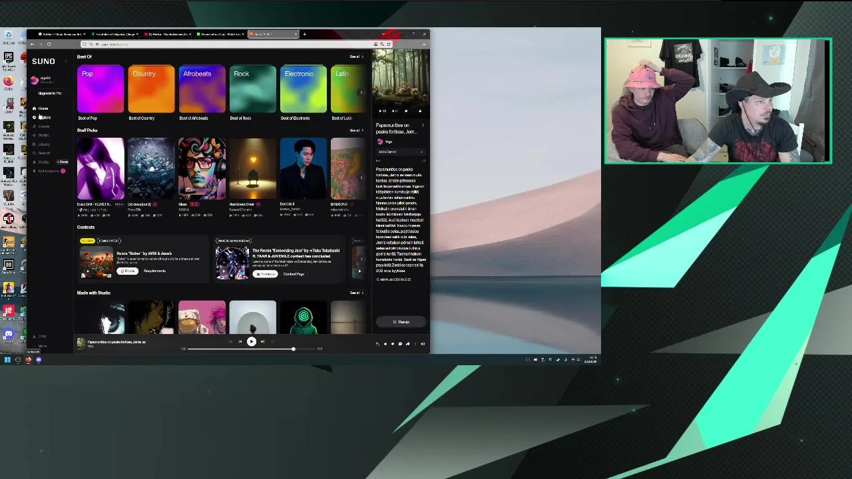This screenshot has width=852, height=479.
Task: Click the Remix button in the right song panel
Action: 401,322
